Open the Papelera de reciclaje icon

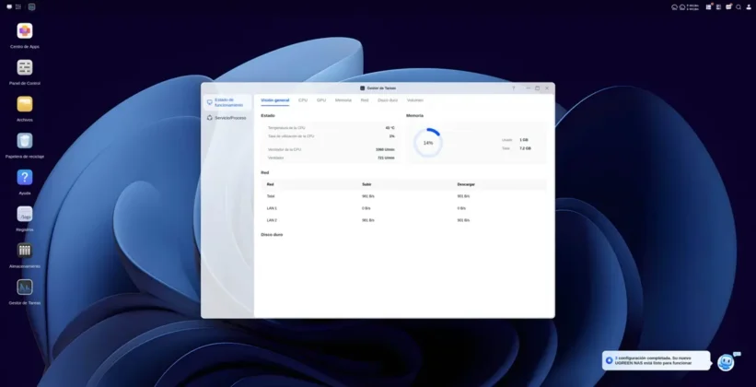pos(25,141)
